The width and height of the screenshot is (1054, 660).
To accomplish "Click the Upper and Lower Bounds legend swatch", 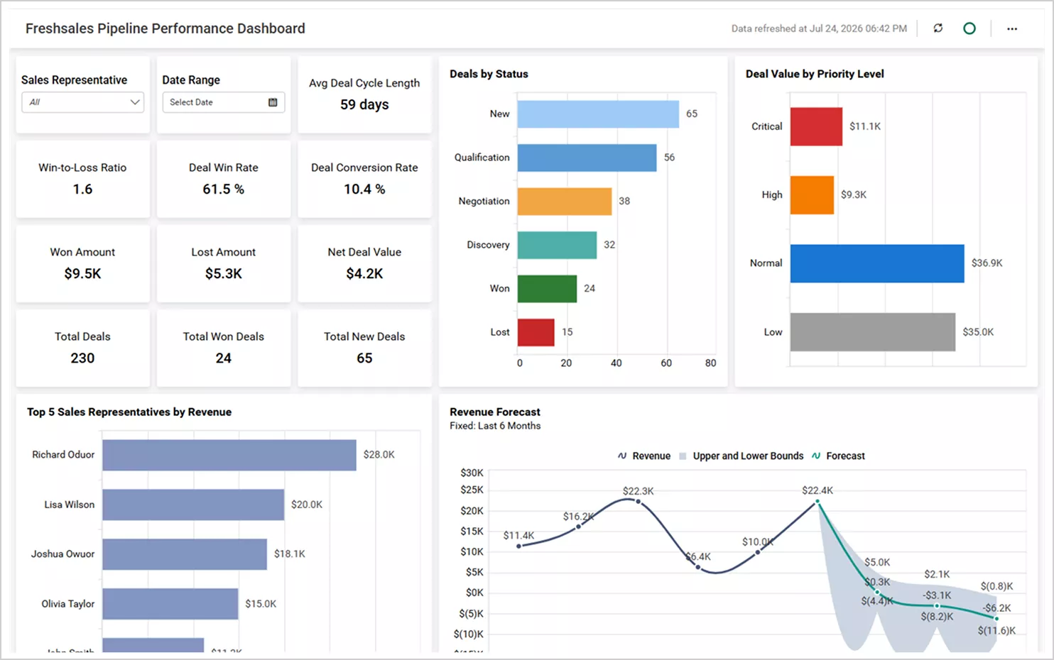I will (683, 456).
